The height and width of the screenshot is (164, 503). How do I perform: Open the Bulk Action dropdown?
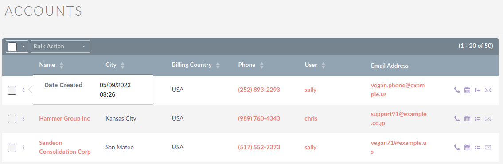tap(60, 47)
